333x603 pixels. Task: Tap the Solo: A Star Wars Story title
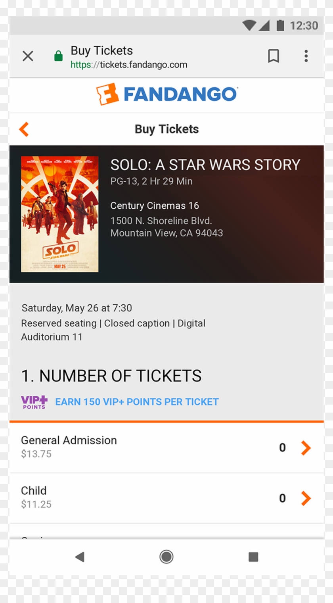pos(205,165)
